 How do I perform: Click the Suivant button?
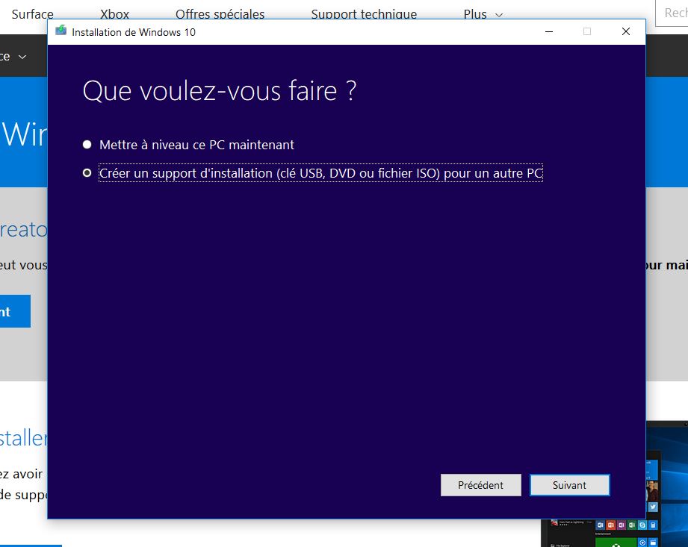click(569, 485)
